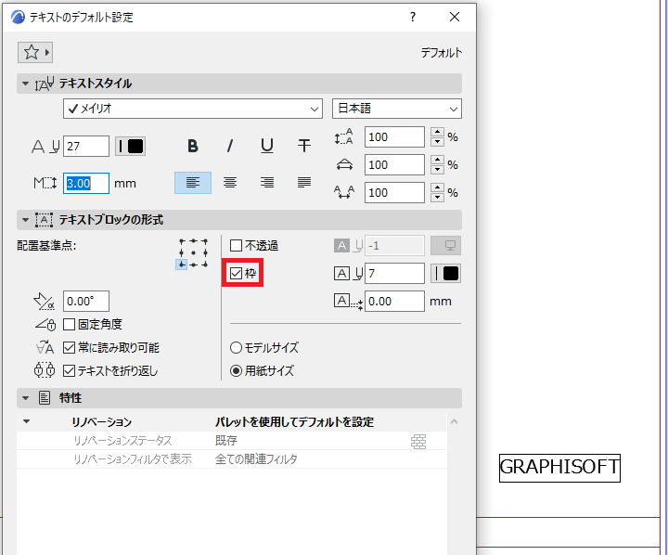This screenshot has width=668, height=555.
Task: Collapse the リノベーション group
Action: coord(26,421)
